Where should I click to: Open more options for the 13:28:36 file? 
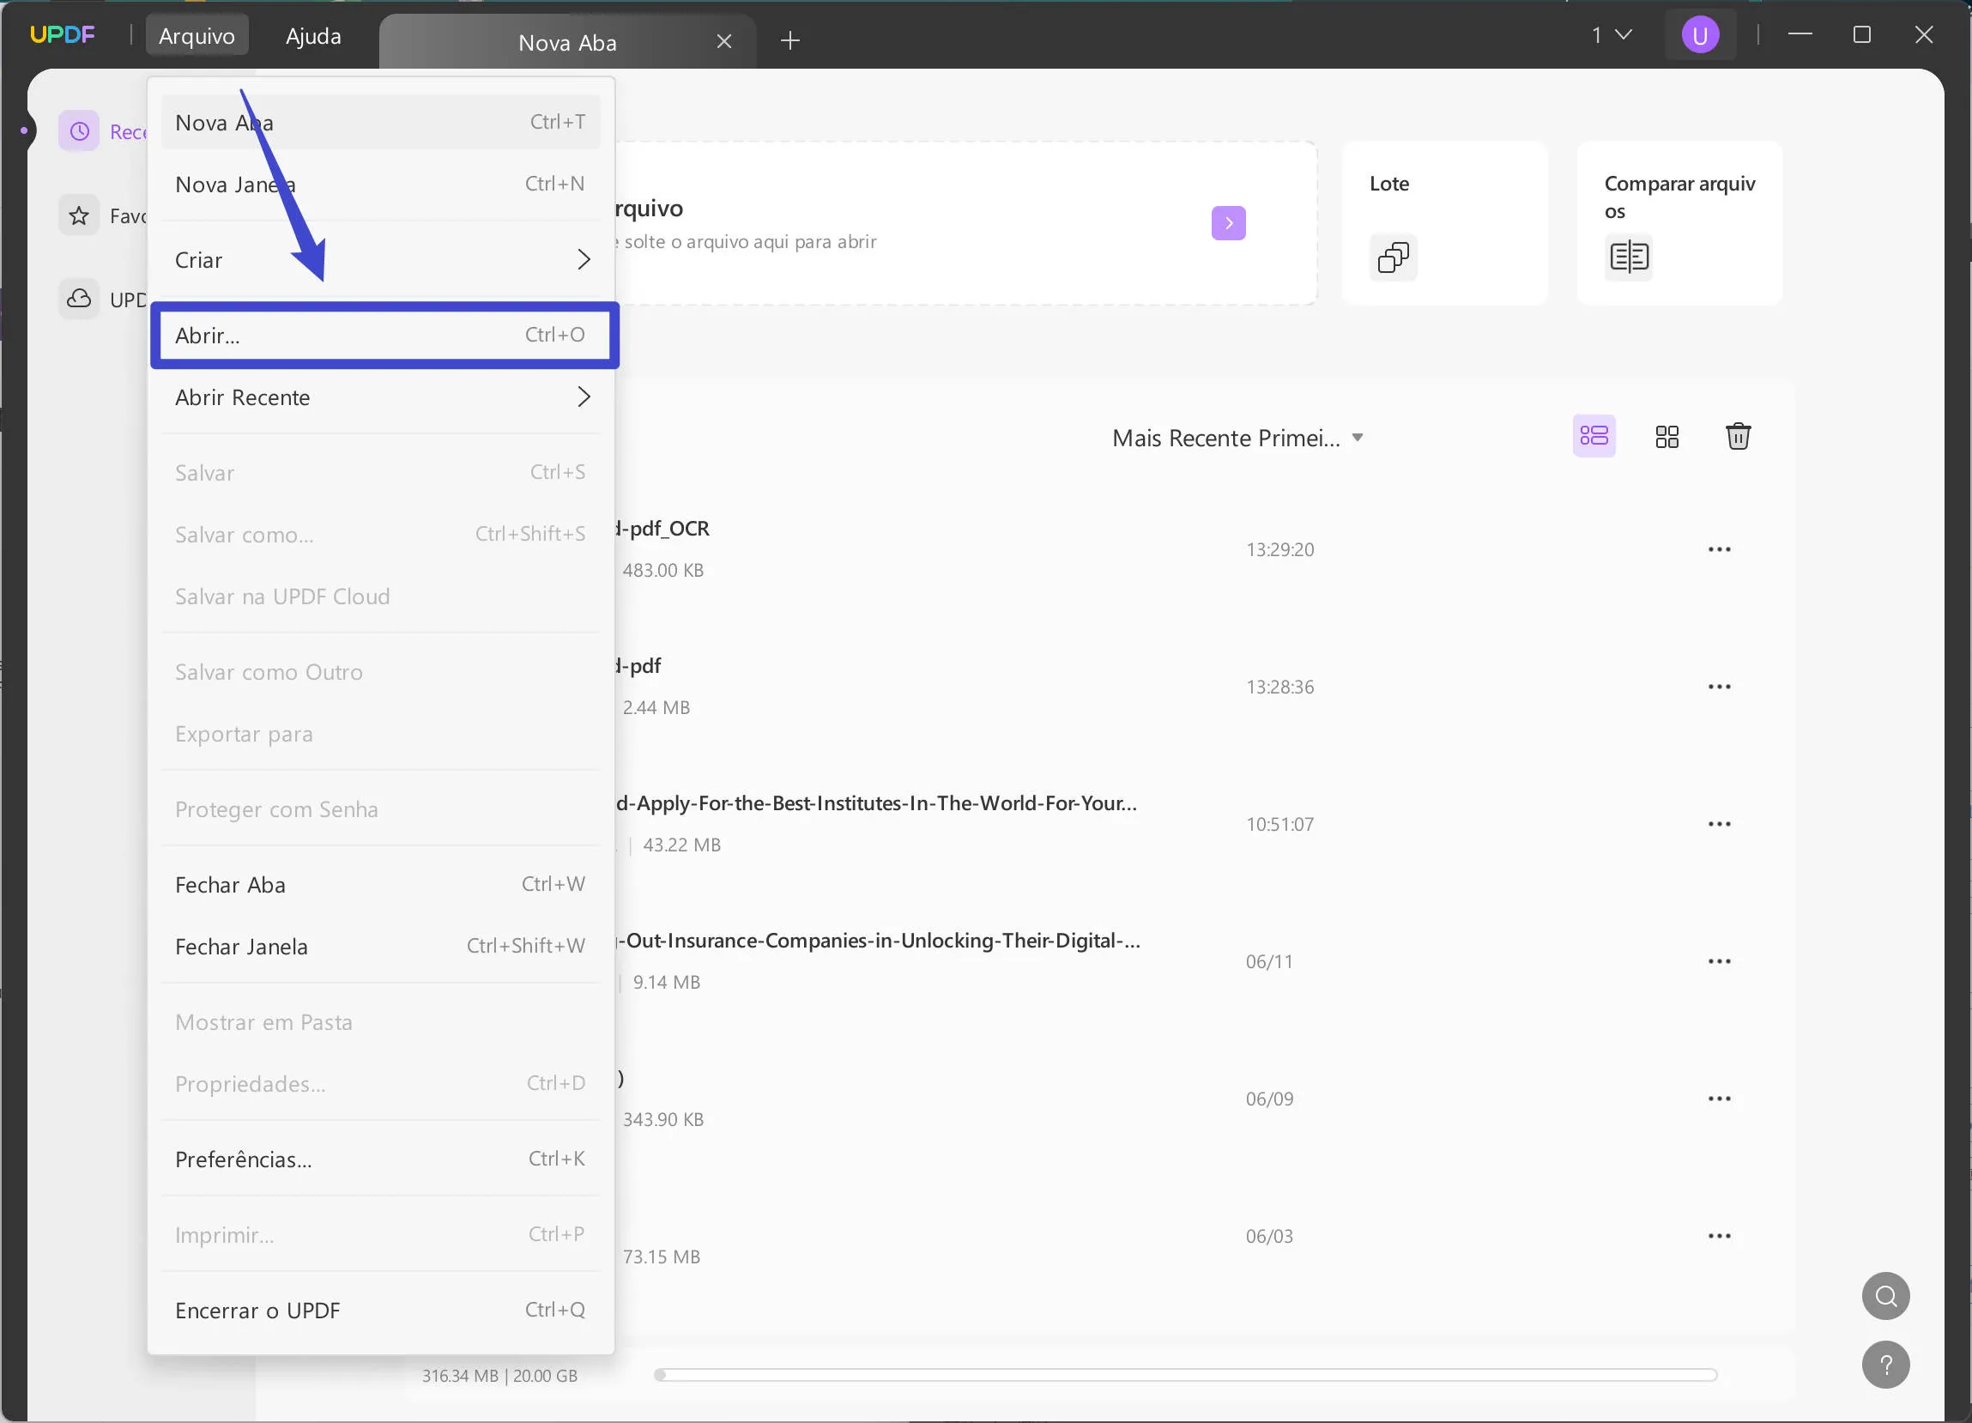(x=1719, y=687)
